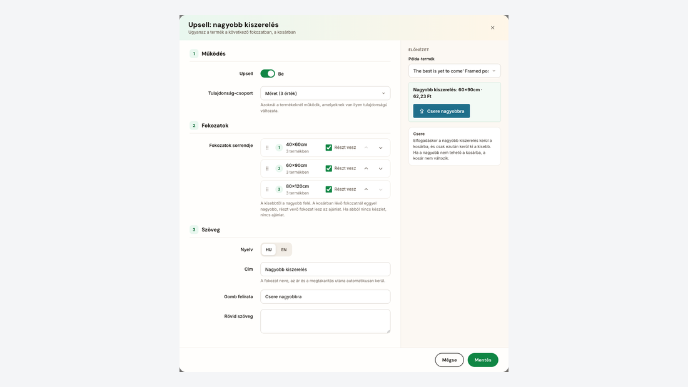The width and height of the screenshot is (688, 387).
Task: Click the ELŐNÉZET preview heading
Action: (x=418, y=49)
